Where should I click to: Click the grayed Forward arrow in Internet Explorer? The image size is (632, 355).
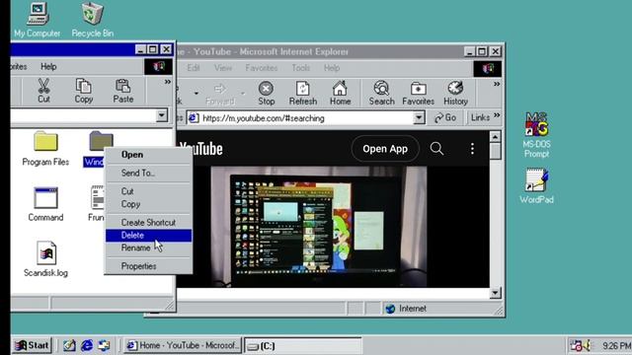click(x=220, y=93)
